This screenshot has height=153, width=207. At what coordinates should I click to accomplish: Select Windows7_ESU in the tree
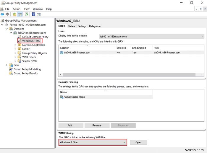click(x=31, y=41)
